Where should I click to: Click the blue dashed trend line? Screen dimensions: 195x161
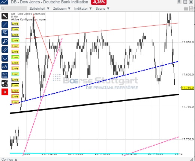94,83
